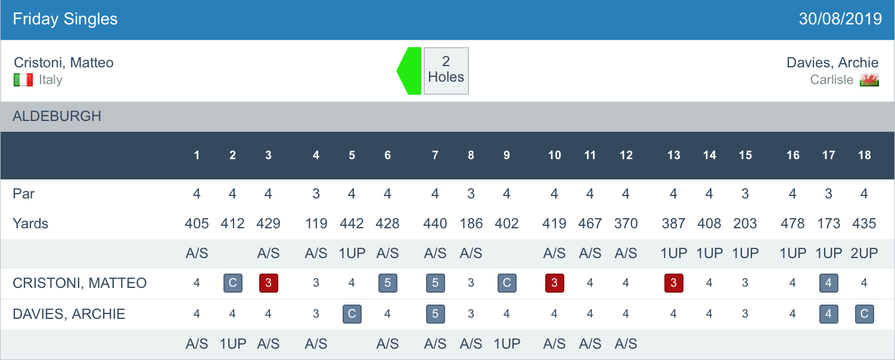895x360 pixels.
Task: Click Cristoni's conceded badge on hole 9
Action: [x=506, y=283]
